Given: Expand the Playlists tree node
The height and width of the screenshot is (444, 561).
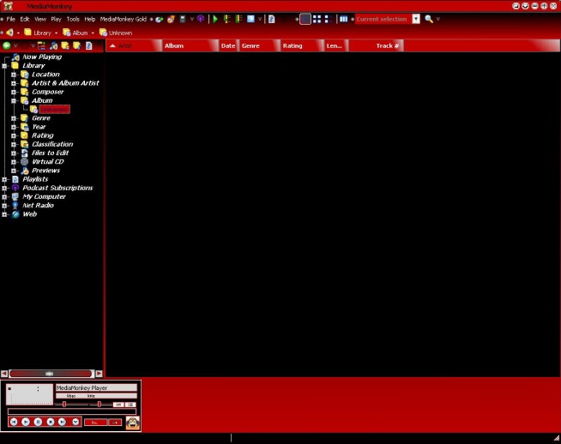Looking at the screenshot, I should pyautogui.click(x=4, y=179).
